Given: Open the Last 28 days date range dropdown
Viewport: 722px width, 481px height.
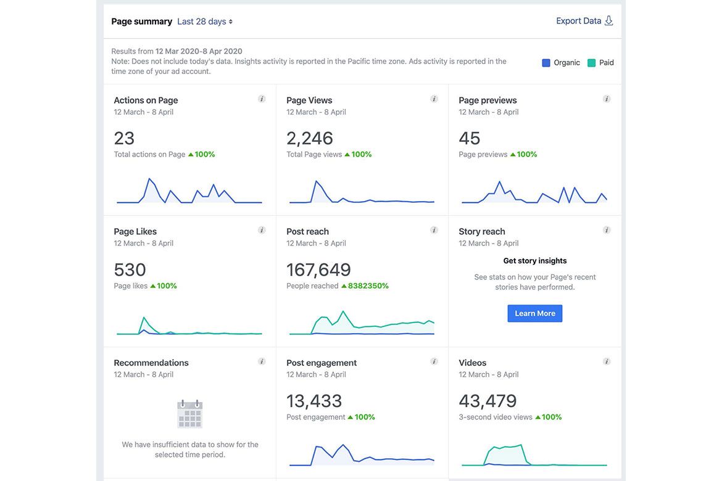Looking at the screenshot, I should [205, 22].
